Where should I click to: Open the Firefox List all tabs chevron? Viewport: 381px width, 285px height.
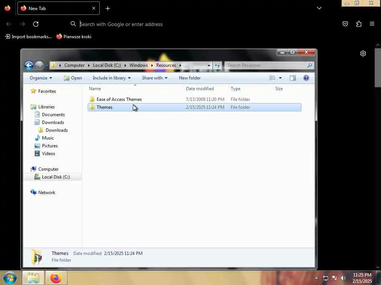319,8
